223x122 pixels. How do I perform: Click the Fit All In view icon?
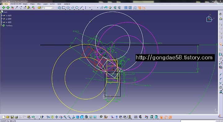52,117
